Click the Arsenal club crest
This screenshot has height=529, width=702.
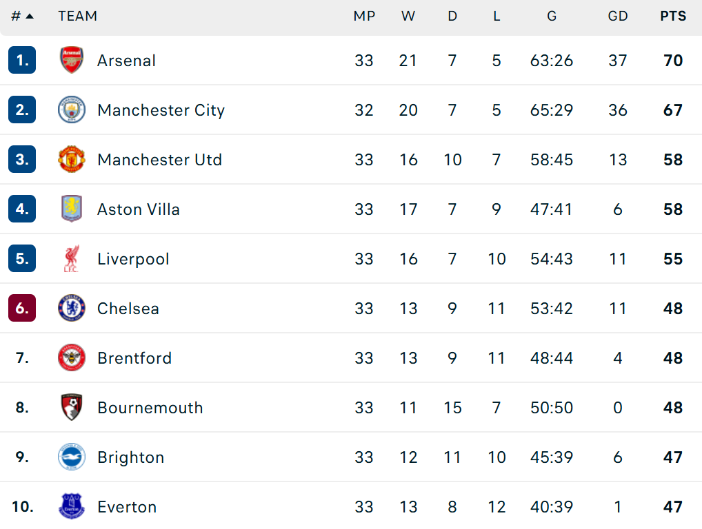[72, 60]
